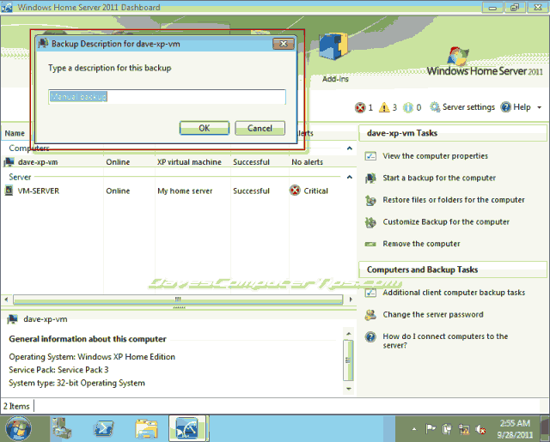Click the horizontal scrollbar in computer list

click(178, 300)
